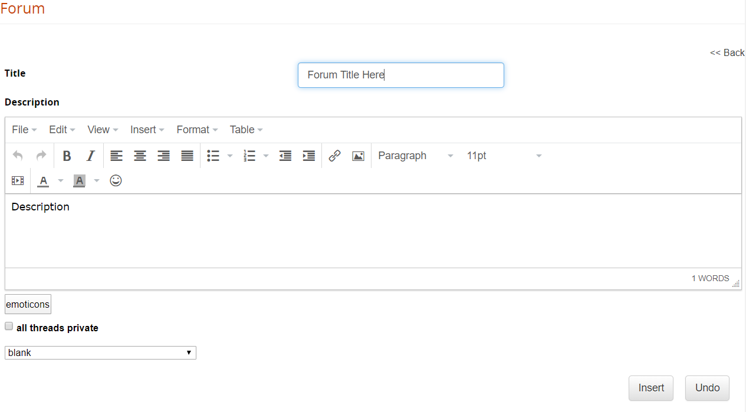
Task: Open the blank template dropdown
Action: (x=100, y=352)
